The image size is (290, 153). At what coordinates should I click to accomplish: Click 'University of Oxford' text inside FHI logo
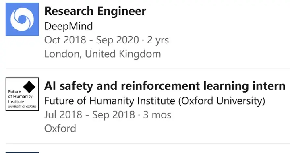pyautogui.click(x=22, y=107)
